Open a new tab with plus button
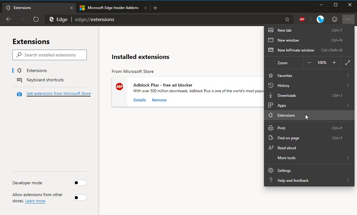This screenshot has height=215, width=357. pos(155,8)
